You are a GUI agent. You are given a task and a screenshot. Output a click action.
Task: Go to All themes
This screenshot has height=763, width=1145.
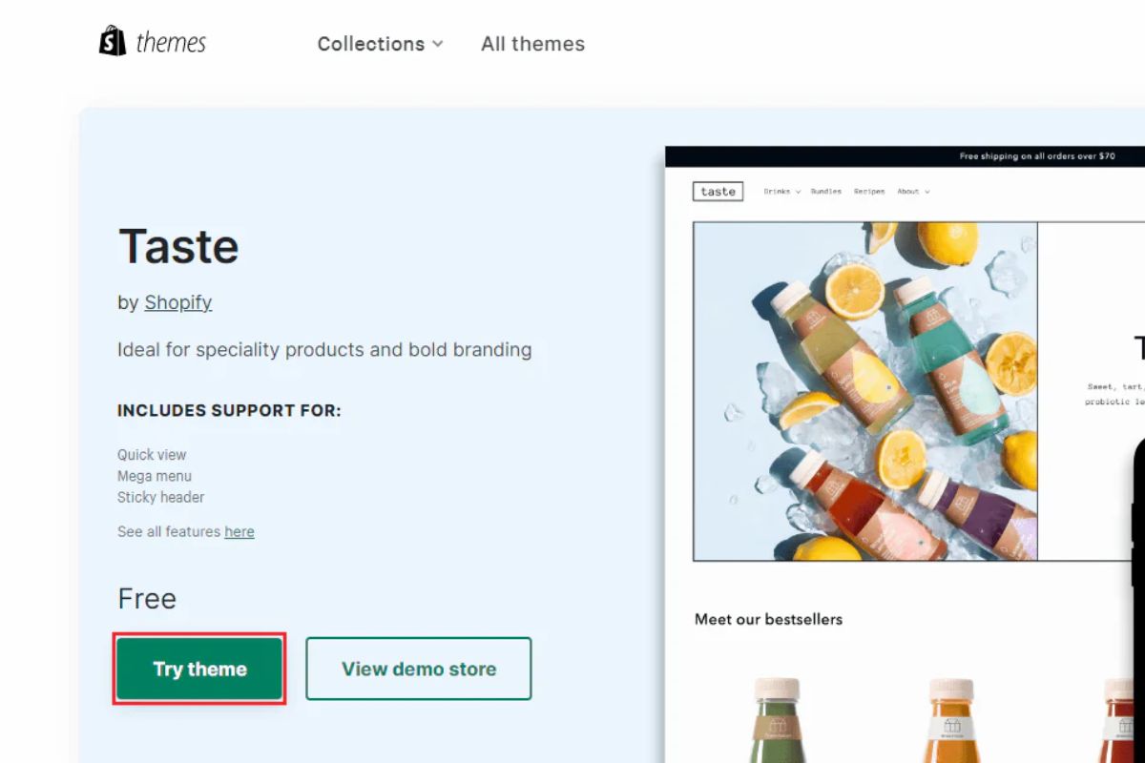[x=532, y=44]
